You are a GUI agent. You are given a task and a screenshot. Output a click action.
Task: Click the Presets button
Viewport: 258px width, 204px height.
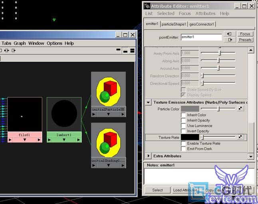tap(245, 40)
